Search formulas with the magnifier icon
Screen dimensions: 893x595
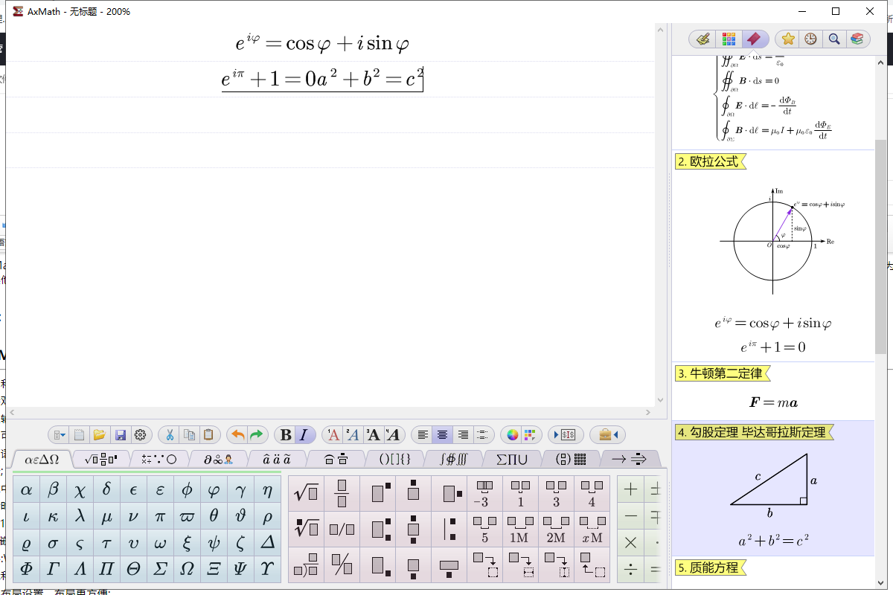[x=834, y=39]
